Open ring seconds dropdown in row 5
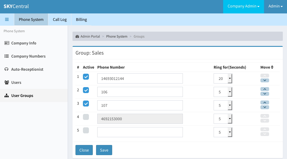 223,132
